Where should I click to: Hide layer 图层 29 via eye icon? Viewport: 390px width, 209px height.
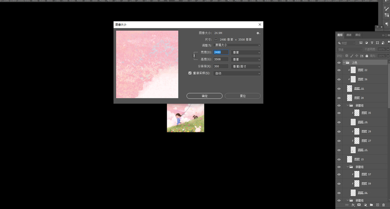tap(339, 132)
